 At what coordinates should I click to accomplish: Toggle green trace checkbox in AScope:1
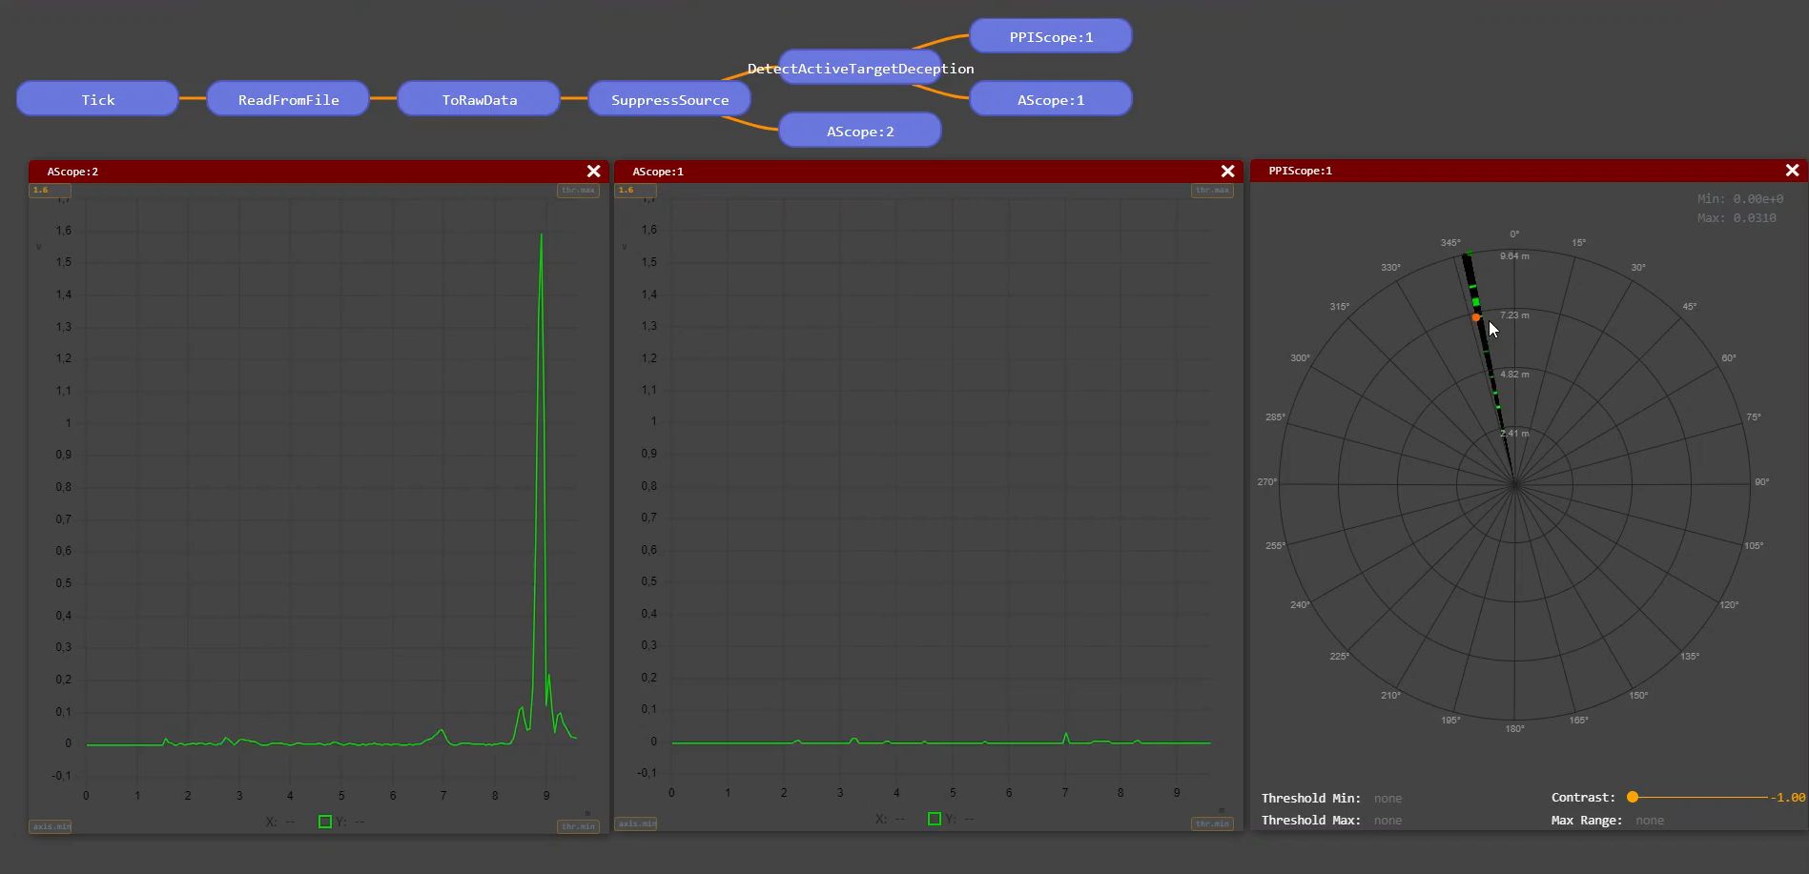click(x=935, y=819)
